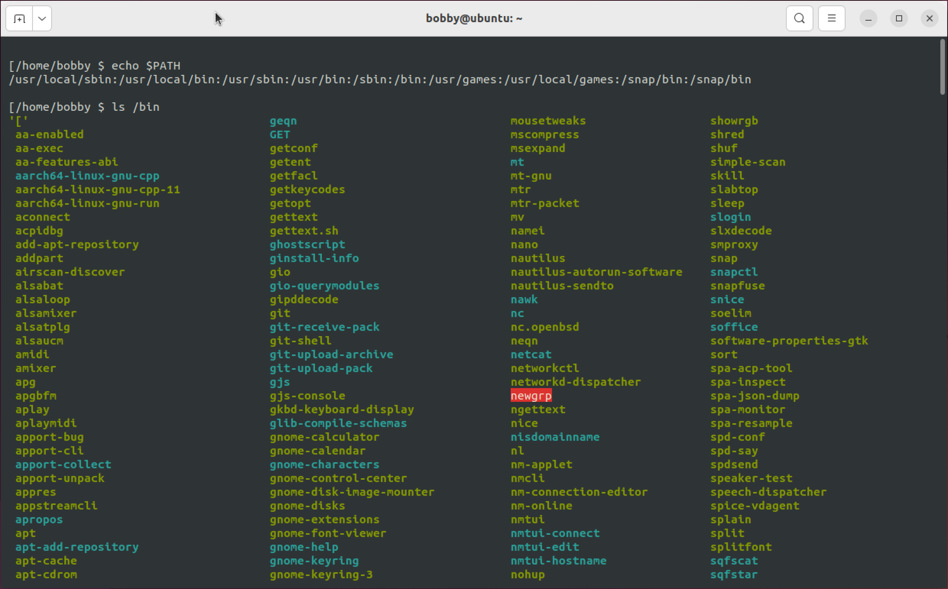The image size is (948, 589).
Task: Click the git entry in the listing
Action: point(279,313)
